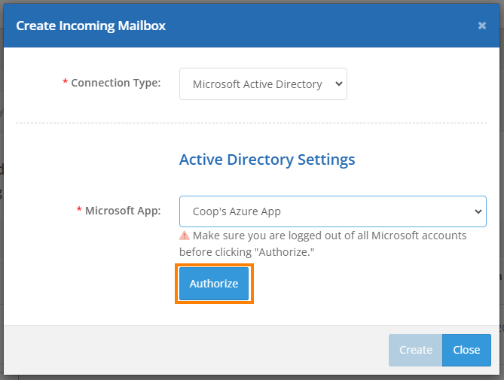Dismiss dialog using the header X icon
This screenshot has width=504, height=380.
click(481, 26)
